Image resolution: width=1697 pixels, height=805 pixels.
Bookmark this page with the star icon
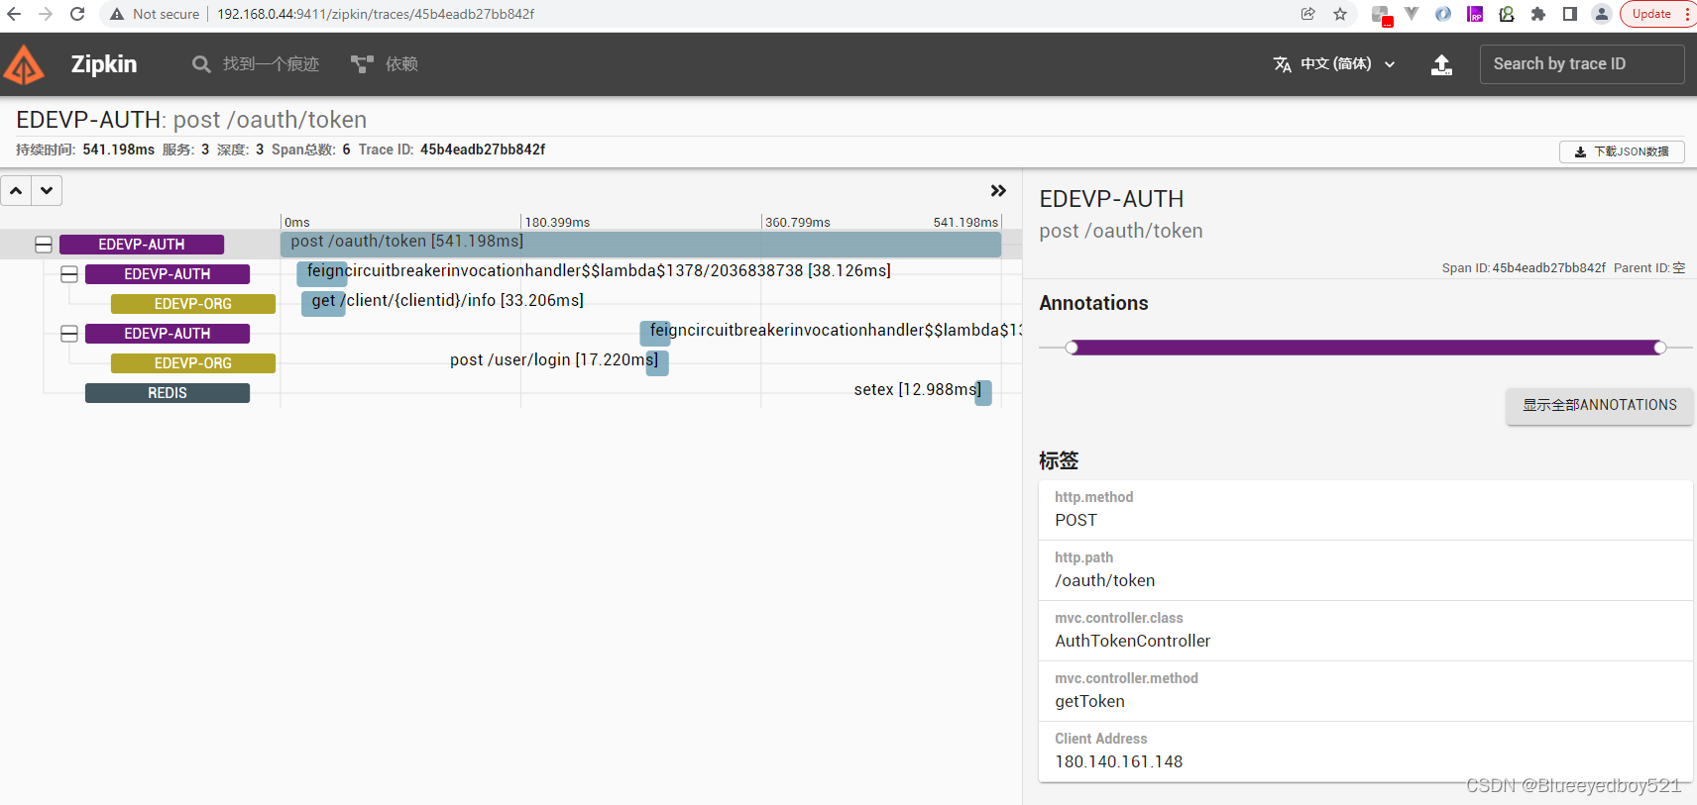click(1340, 14)
